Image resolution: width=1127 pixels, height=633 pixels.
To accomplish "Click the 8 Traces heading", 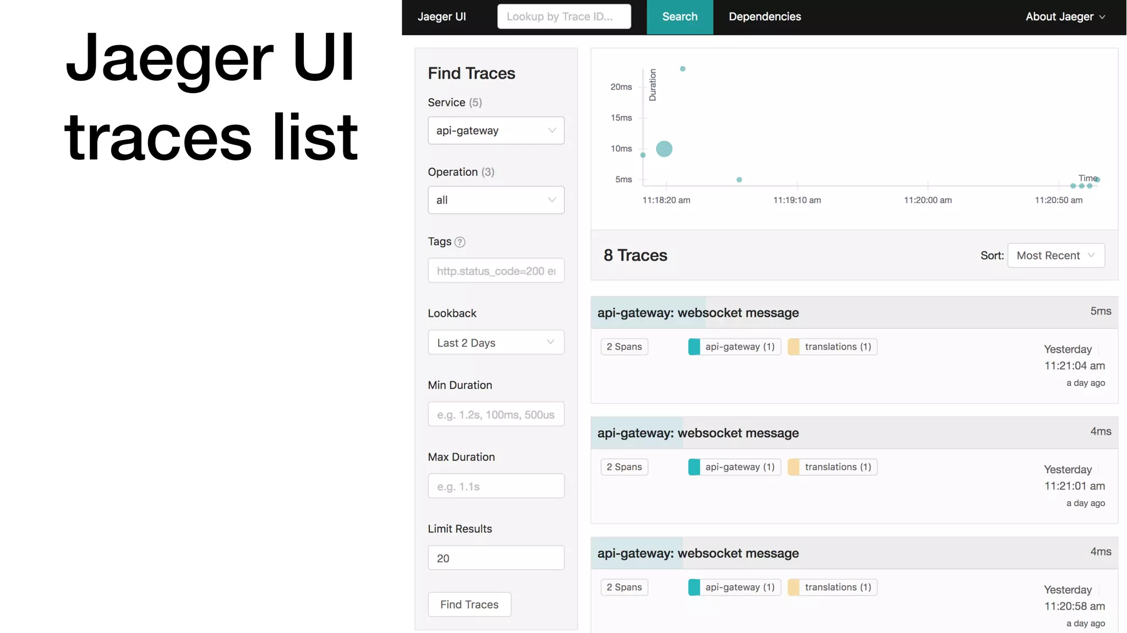I will [635, 256].
